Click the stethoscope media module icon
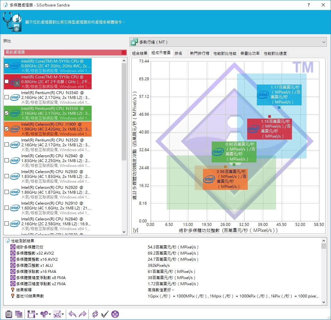The width and height of the screenshot is (331, 320). click(12, 22)
